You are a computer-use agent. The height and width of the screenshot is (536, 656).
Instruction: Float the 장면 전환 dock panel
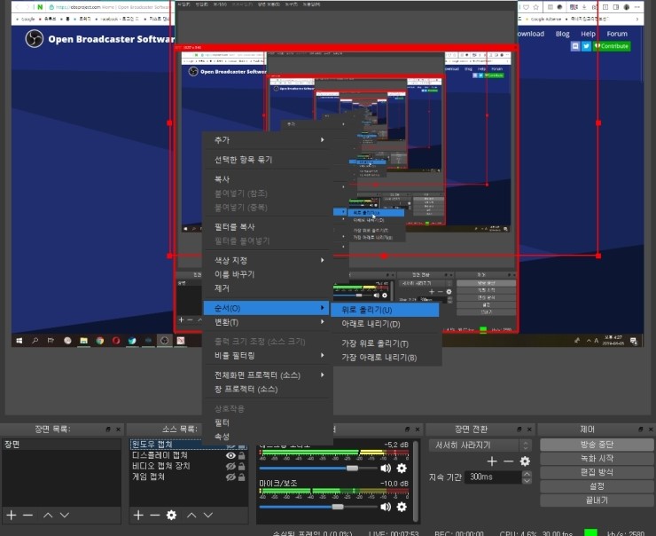click(519, 430)
